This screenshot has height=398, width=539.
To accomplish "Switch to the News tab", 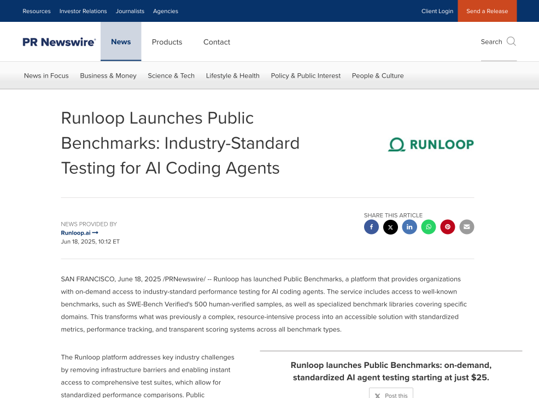I will coord(121,41).
